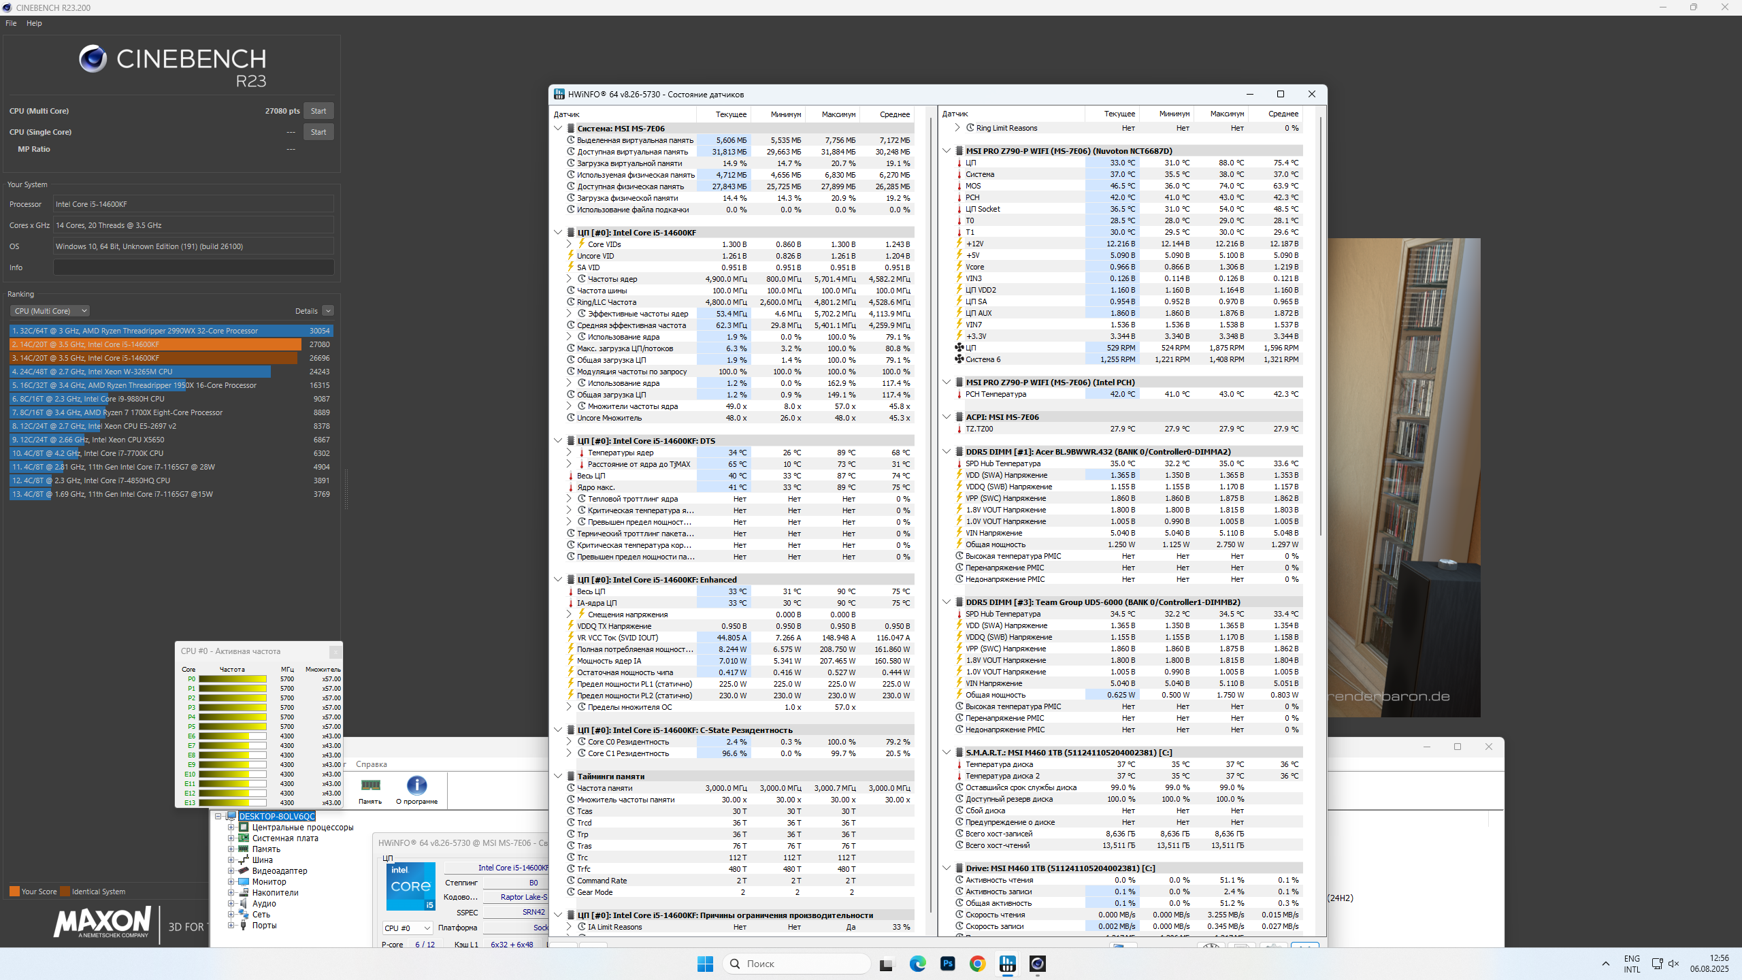Expand the Видеоадаптер tree node
The image size is (1742, 980).
pyautogui.click(x=231, y=871)
